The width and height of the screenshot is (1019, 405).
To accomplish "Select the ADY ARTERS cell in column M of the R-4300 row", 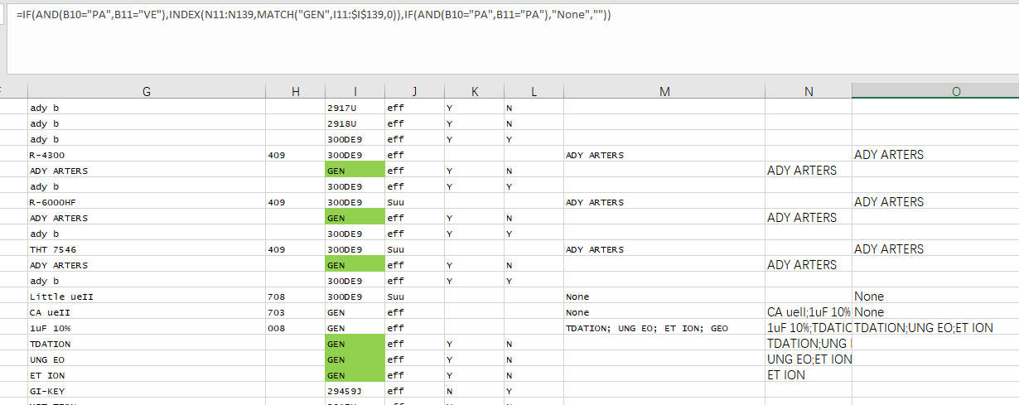I will [664, 155].
